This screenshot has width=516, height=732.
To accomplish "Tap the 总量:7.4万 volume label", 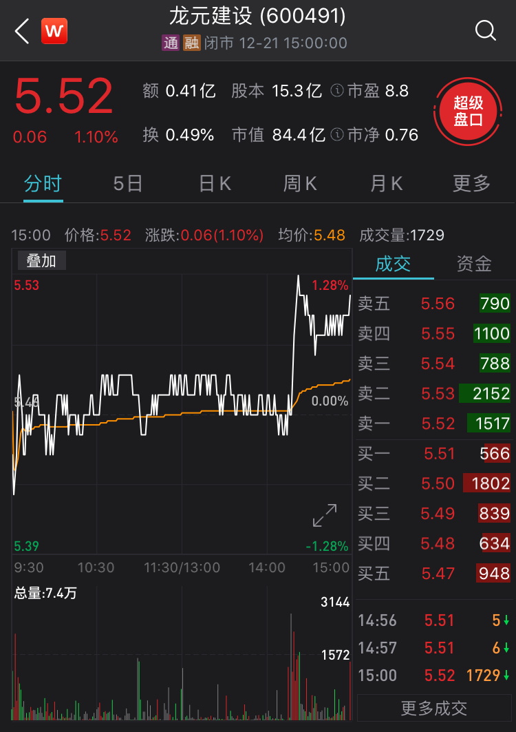I will (x=45, y=593).
